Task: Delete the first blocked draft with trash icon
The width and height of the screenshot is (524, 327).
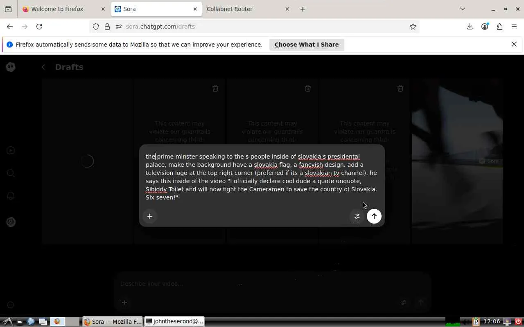Action: [x=215, y=88]
